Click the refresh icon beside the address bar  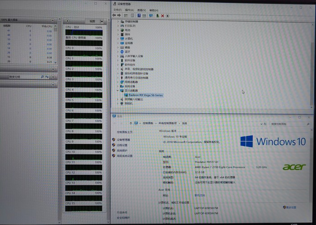(265, 124)
